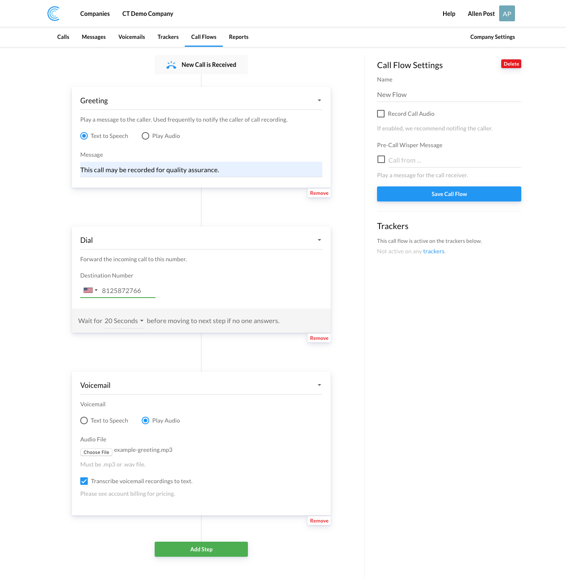Open the US flag country code selector
The width and height of the screenshot is (566, 586).
[90, 290]
